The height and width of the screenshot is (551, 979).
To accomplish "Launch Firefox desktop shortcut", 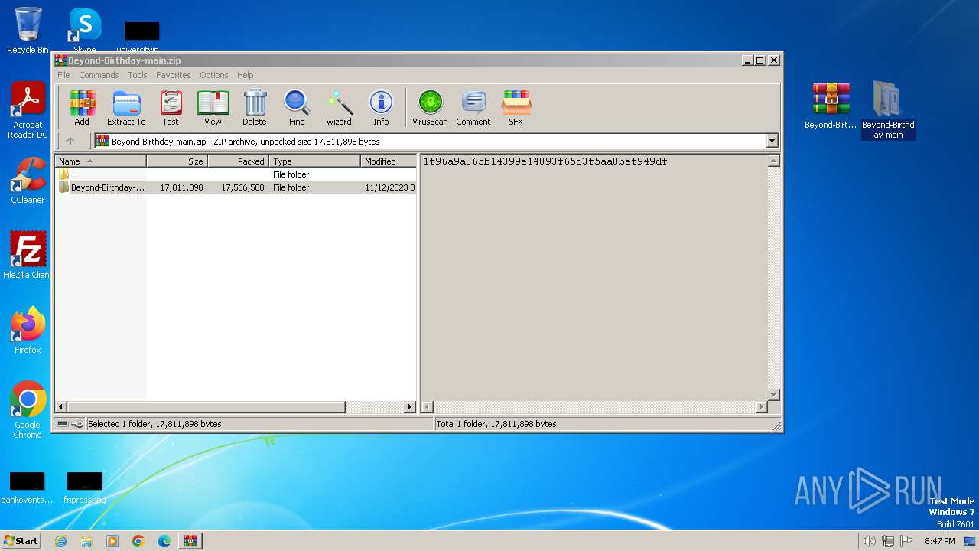I will (x=28, y=331).
